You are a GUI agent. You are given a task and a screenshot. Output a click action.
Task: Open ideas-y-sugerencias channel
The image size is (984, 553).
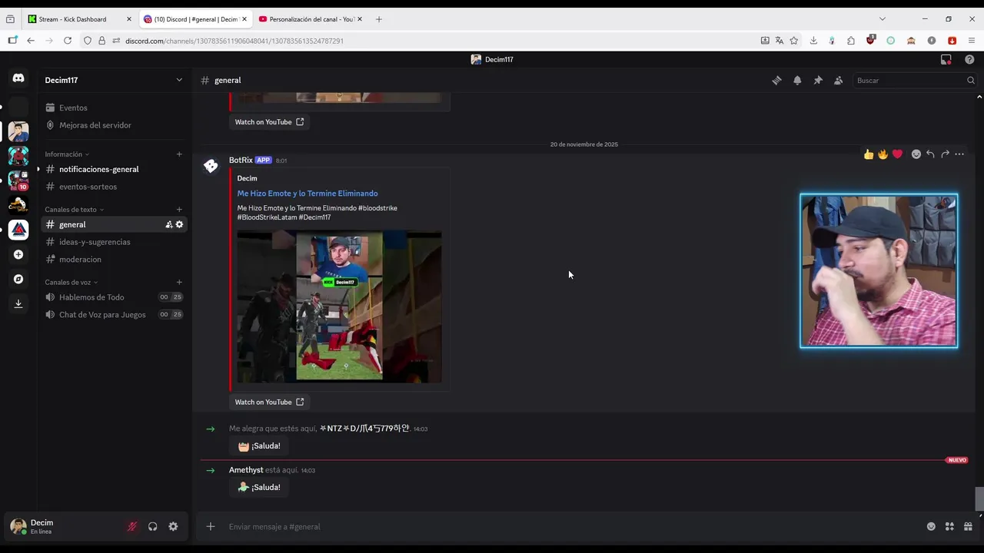click(114, 242)
